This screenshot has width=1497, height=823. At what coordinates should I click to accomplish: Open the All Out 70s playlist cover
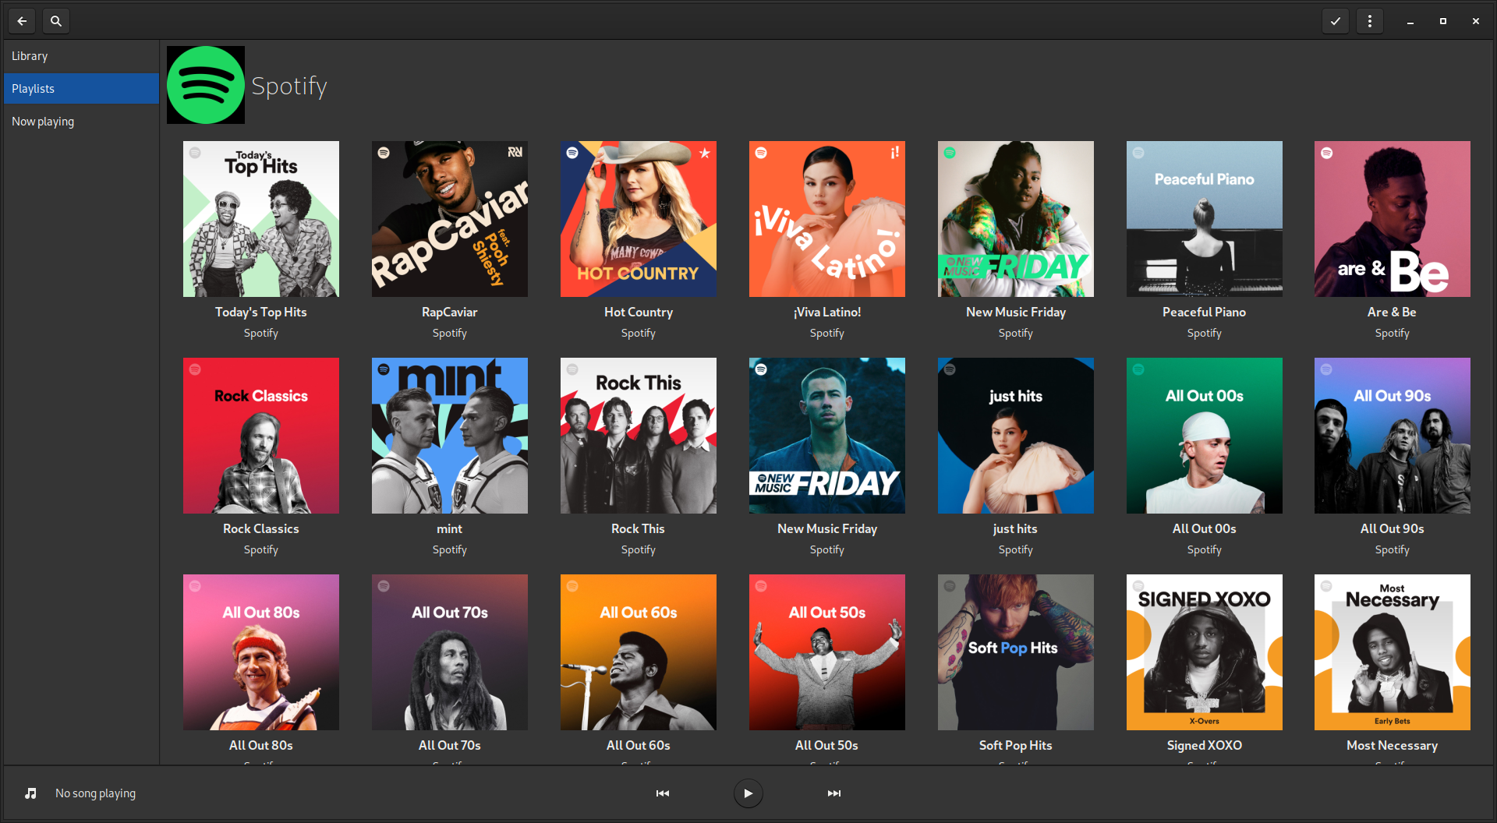tap(450, 652)
